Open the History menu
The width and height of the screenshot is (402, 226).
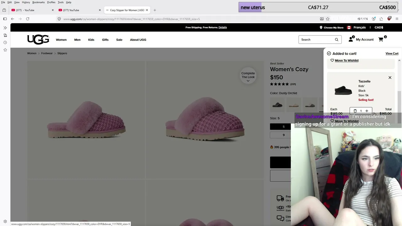(26, 2)
